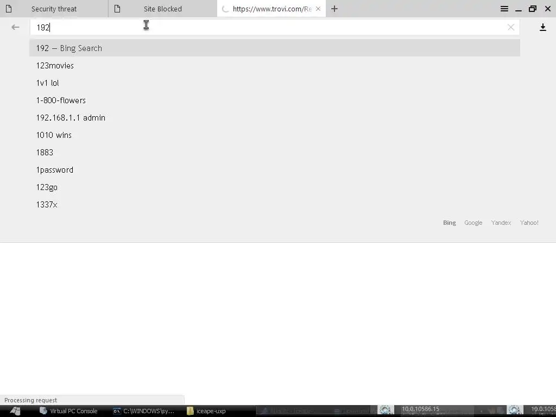
Task: Pick the 1password suggestion
Action: click(x=275, y=170)
